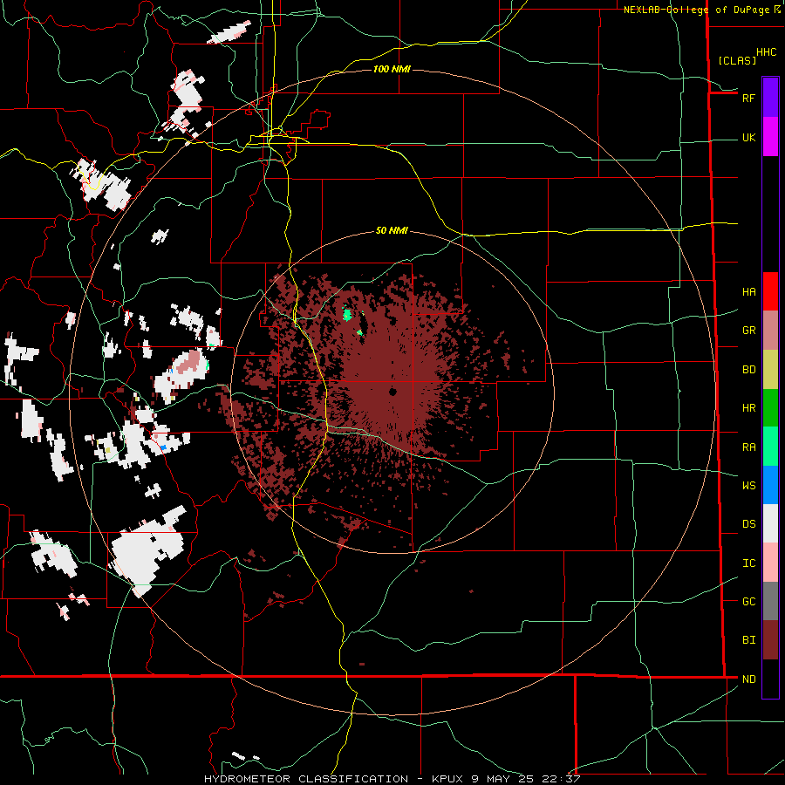Click the "RF" legend label
Image resolution: width=785 pixels, height=785 pixels.
pyautogui.click(x=748, y=98)
